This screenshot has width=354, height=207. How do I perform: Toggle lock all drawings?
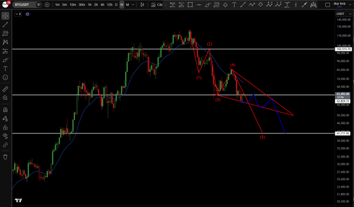coord(5,127)
